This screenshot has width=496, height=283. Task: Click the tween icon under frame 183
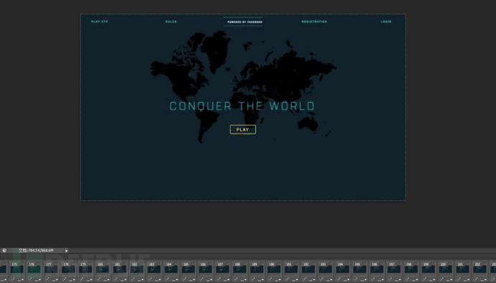point(150,279)
